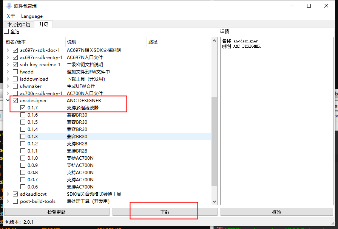This screenshot has width=338, height=229.
Task: Select the 升级 tab
Action: pos(43,24)
